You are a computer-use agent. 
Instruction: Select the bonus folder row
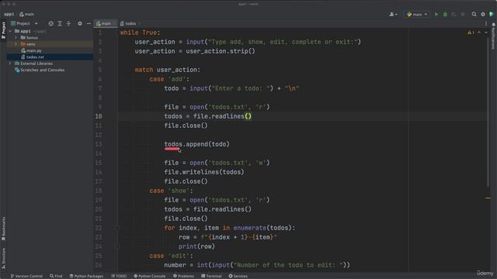[50, 38]
